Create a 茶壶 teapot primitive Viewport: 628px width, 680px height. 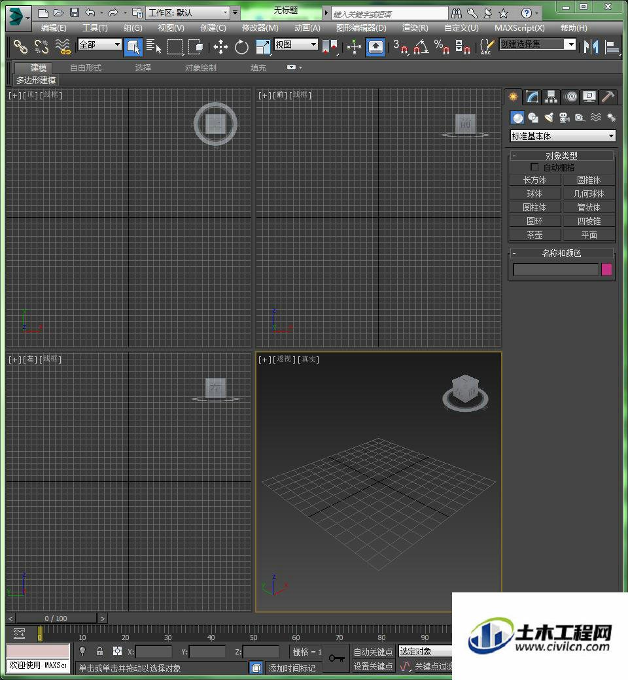click(x=534, y=235)
